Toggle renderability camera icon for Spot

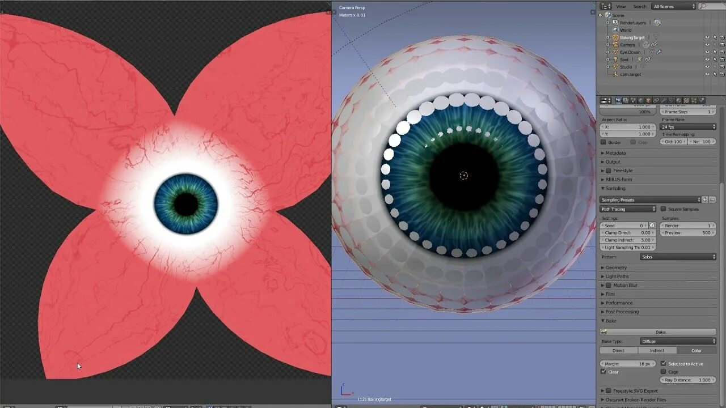coord(722,59)
